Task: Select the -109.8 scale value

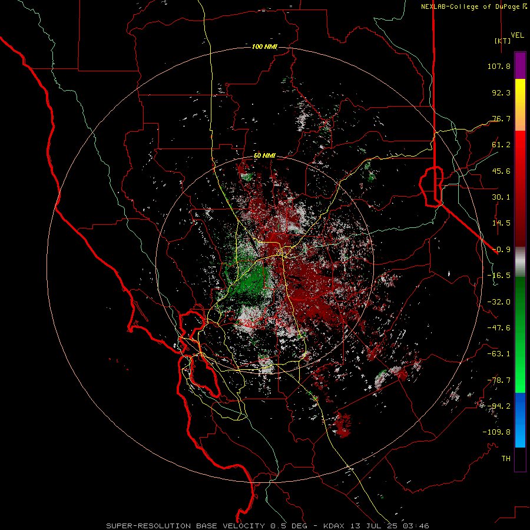Action: [496, 432]
